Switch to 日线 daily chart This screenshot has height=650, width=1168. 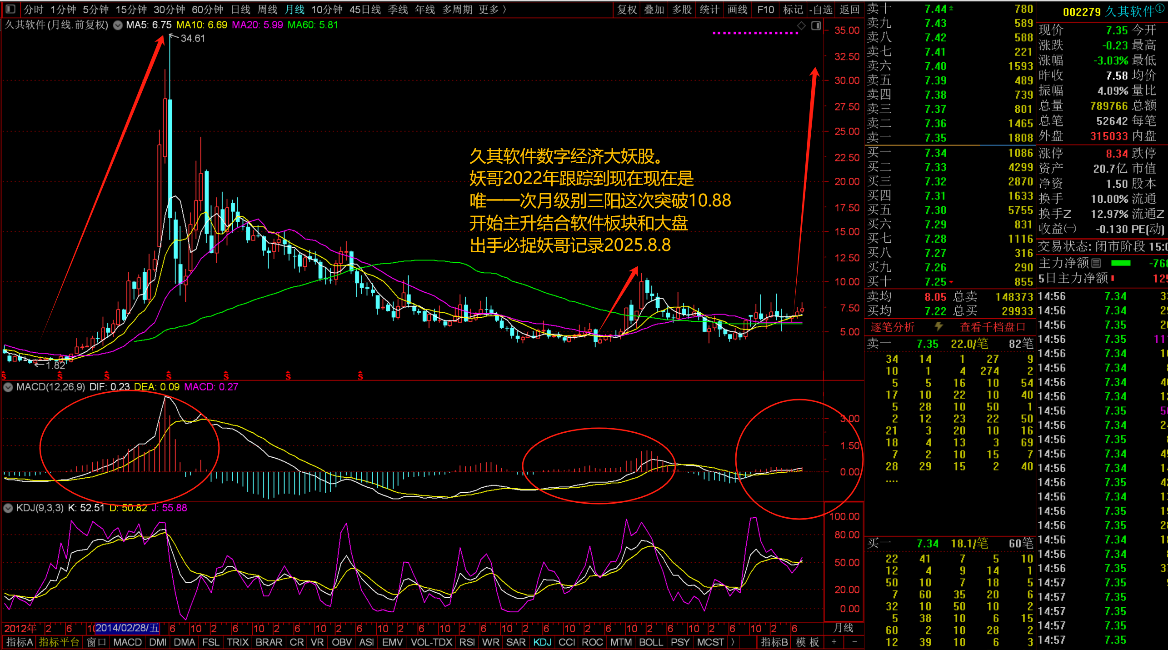pyautogui.click(x=240, y=9)
